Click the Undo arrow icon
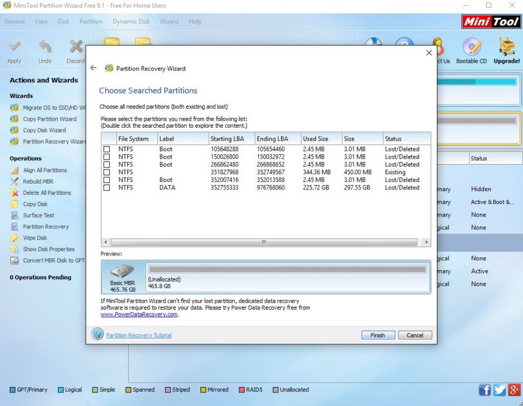The width and height of the screenshot is (523, 406). pyautogui.click(x=45, y=47)
